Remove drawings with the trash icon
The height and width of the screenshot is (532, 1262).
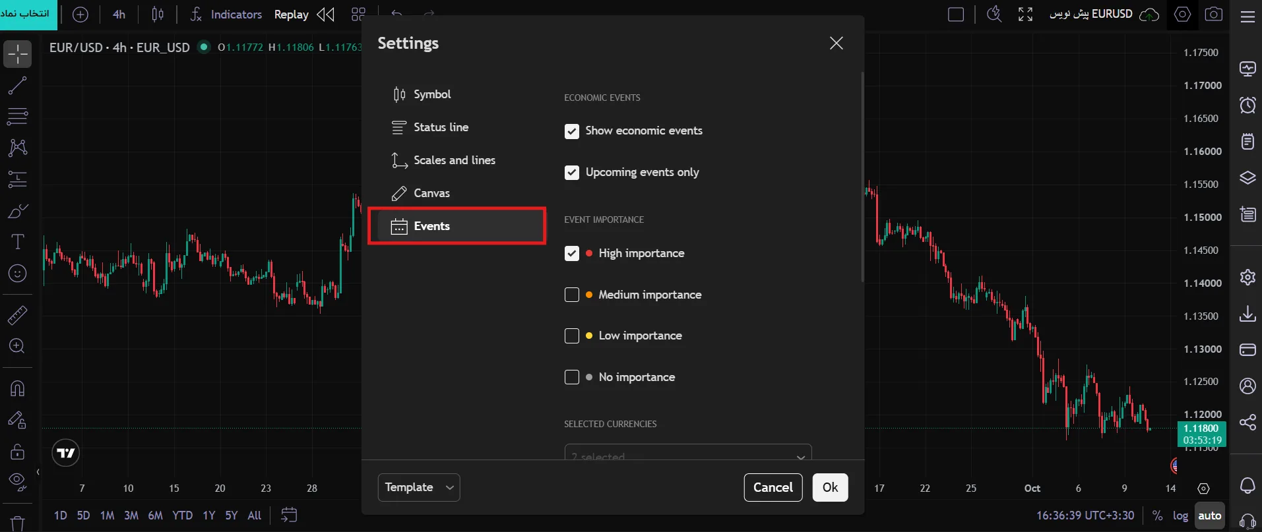[x=17, y=523]
